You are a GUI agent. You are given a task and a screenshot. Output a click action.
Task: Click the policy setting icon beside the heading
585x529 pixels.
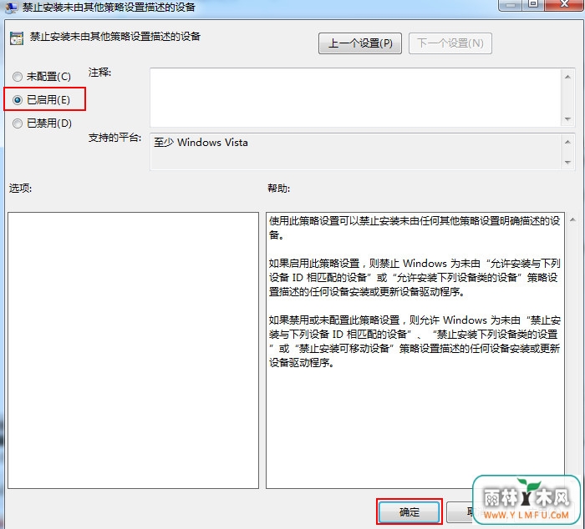[x=17, y=38]
